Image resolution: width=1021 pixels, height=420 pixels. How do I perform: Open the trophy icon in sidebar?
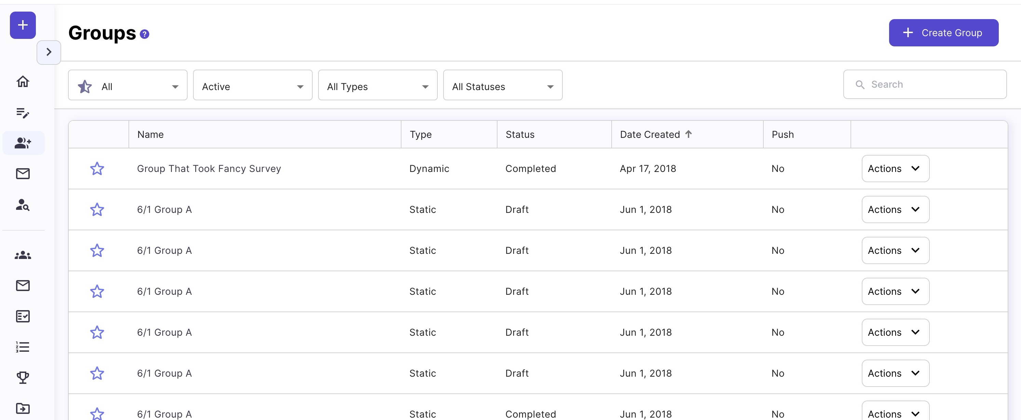tap(23, 377)
